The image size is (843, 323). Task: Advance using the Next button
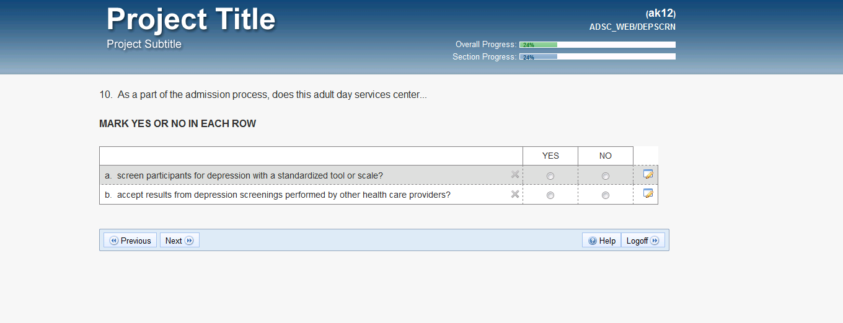(x=179, y=241)
